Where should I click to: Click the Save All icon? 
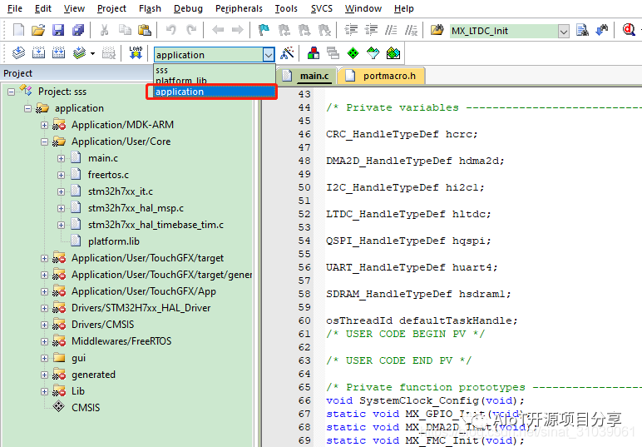click(x=78, y=30)
